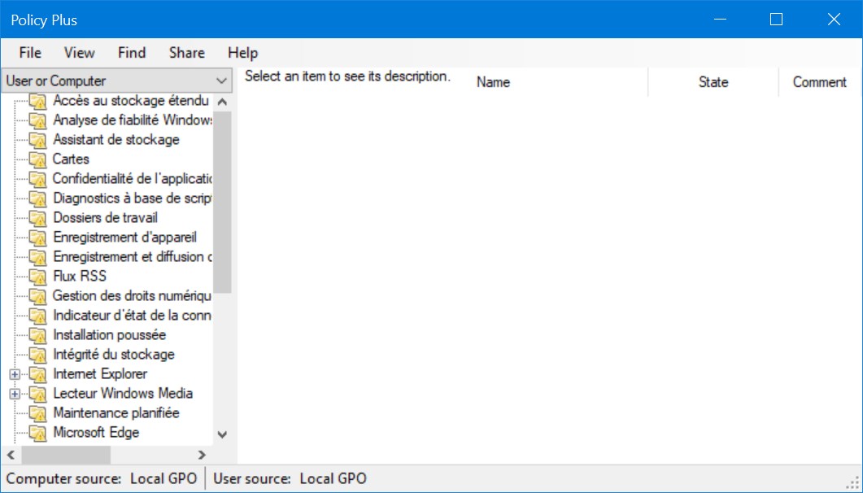Click the folder icon next to Cartes
Viewport: 863px width, 493px height.
point(37,159)
